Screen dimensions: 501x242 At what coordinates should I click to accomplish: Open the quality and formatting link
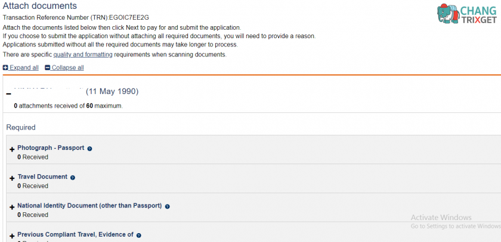point(83,55)
